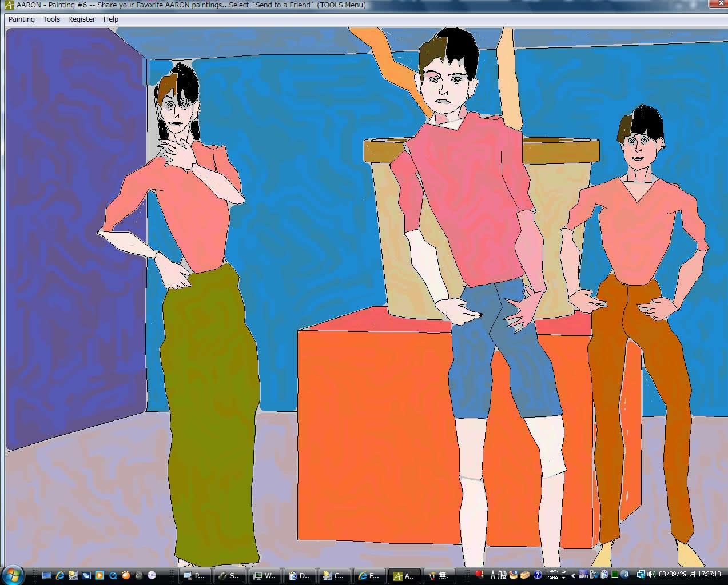Viewport: 728px width, 585px height.
Task: Click the IME 般 conversion mode button
Action: [502, 575]
